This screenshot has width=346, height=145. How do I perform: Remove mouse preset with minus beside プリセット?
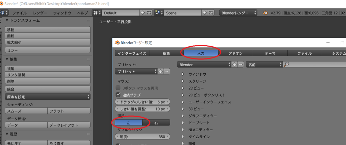(167, 72)
